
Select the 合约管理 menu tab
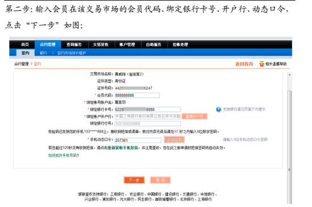[x=48, y=45]
